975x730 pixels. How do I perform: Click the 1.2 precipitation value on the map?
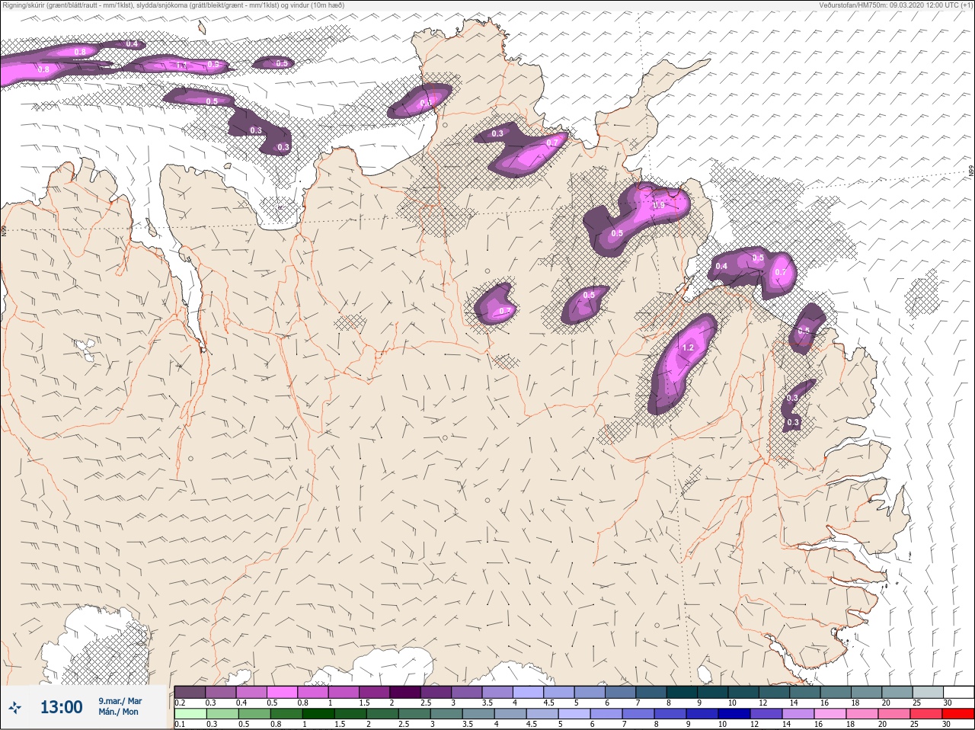(689, 347)
